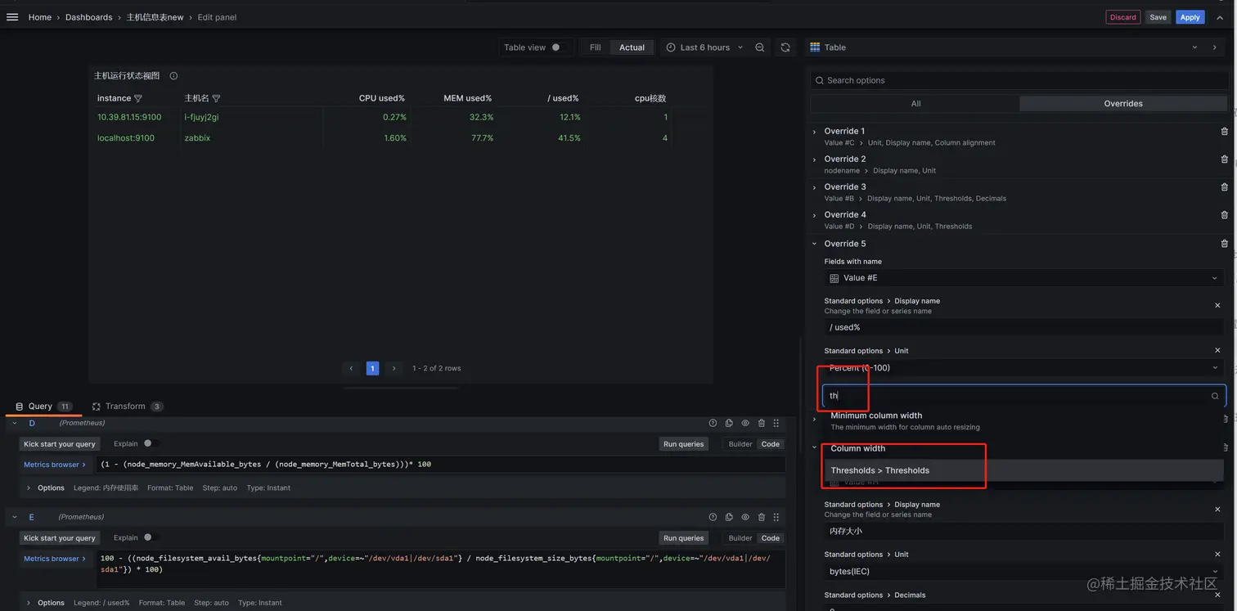Expand Override 1 section
Image resolution: width=1237 pixels, height=611 pixels.
click(814, 132)
